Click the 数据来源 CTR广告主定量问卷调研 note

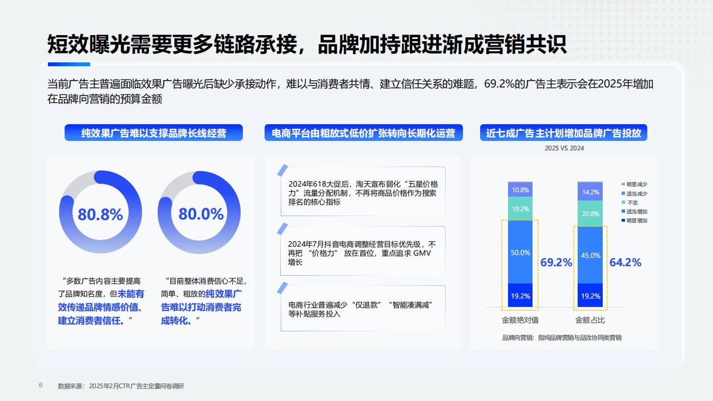coord(121,386)
